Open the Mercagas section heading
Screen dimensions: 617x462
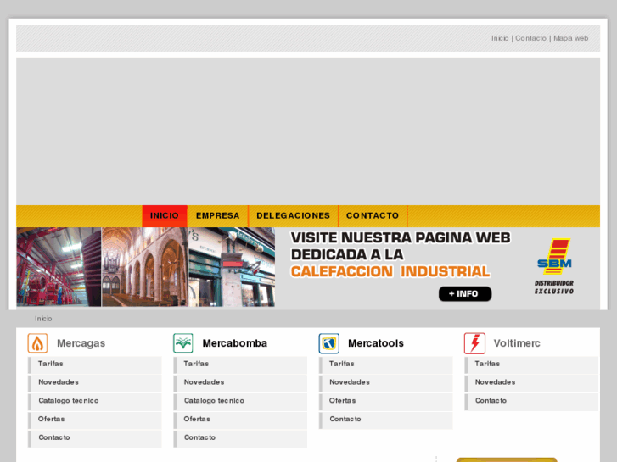coord(81,343)
